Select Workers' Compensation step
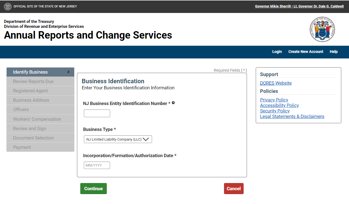This screenshot has width=349, height=204. (x=40, y=119)
